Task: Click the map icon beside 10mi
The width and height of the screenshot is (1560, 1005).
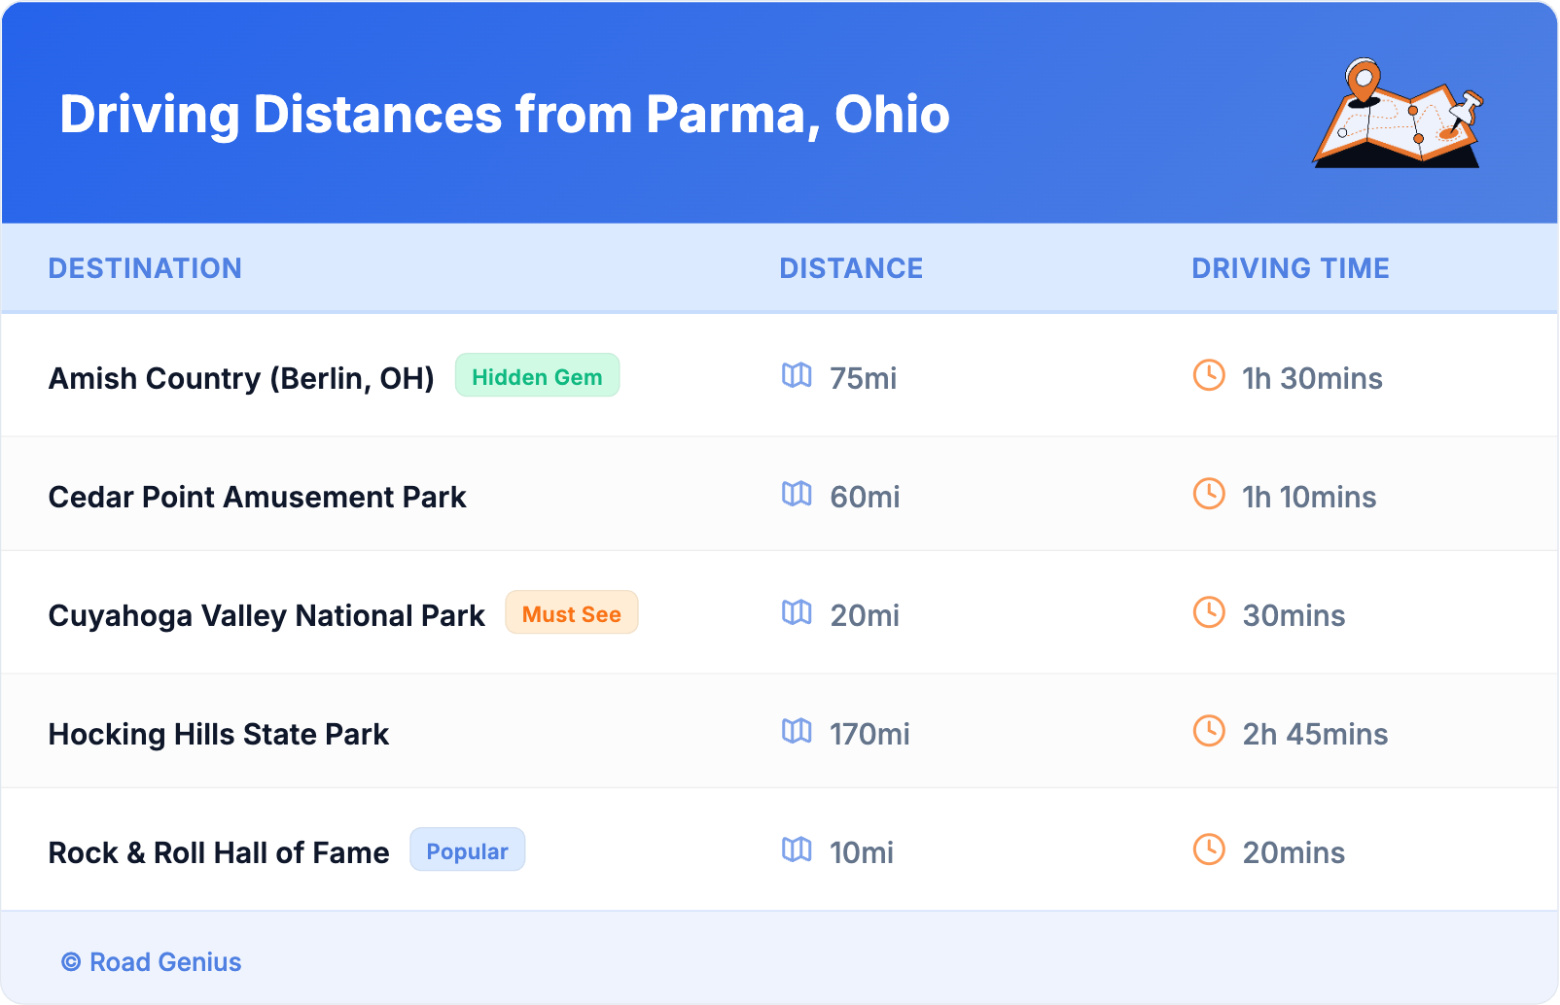Action: click(x=797, y=849)
